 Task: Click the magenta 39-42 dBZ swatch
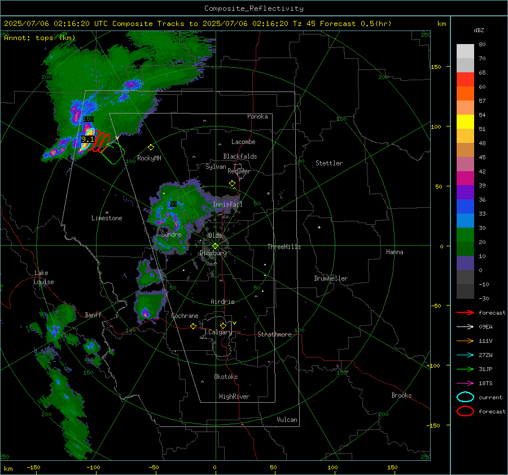(465, 178)
